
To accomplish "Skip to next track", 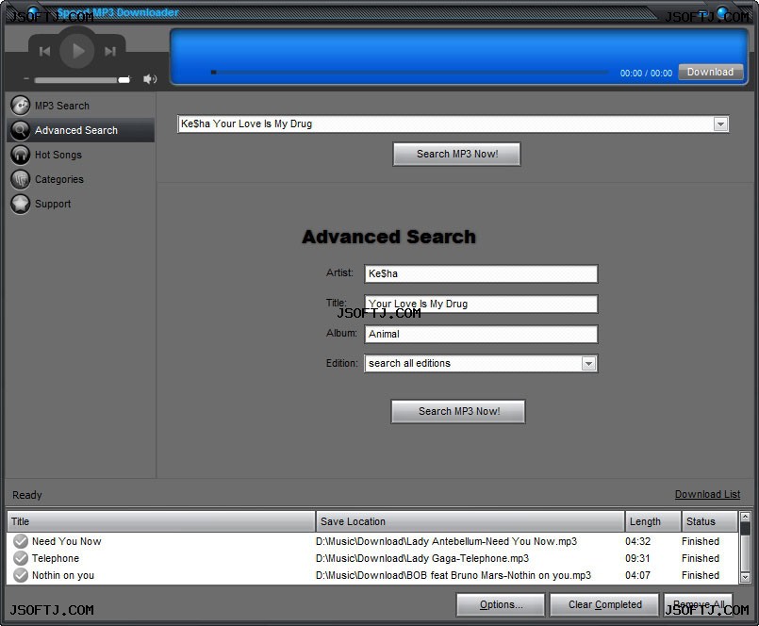I will click(110, 51).
